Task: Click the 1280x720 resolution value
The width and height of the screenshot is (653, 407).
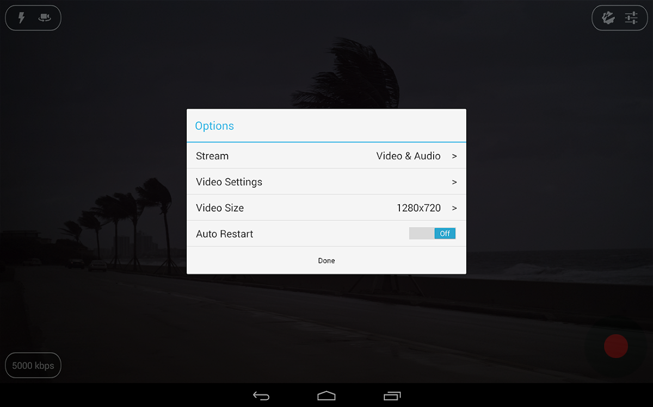Action: 418,208
